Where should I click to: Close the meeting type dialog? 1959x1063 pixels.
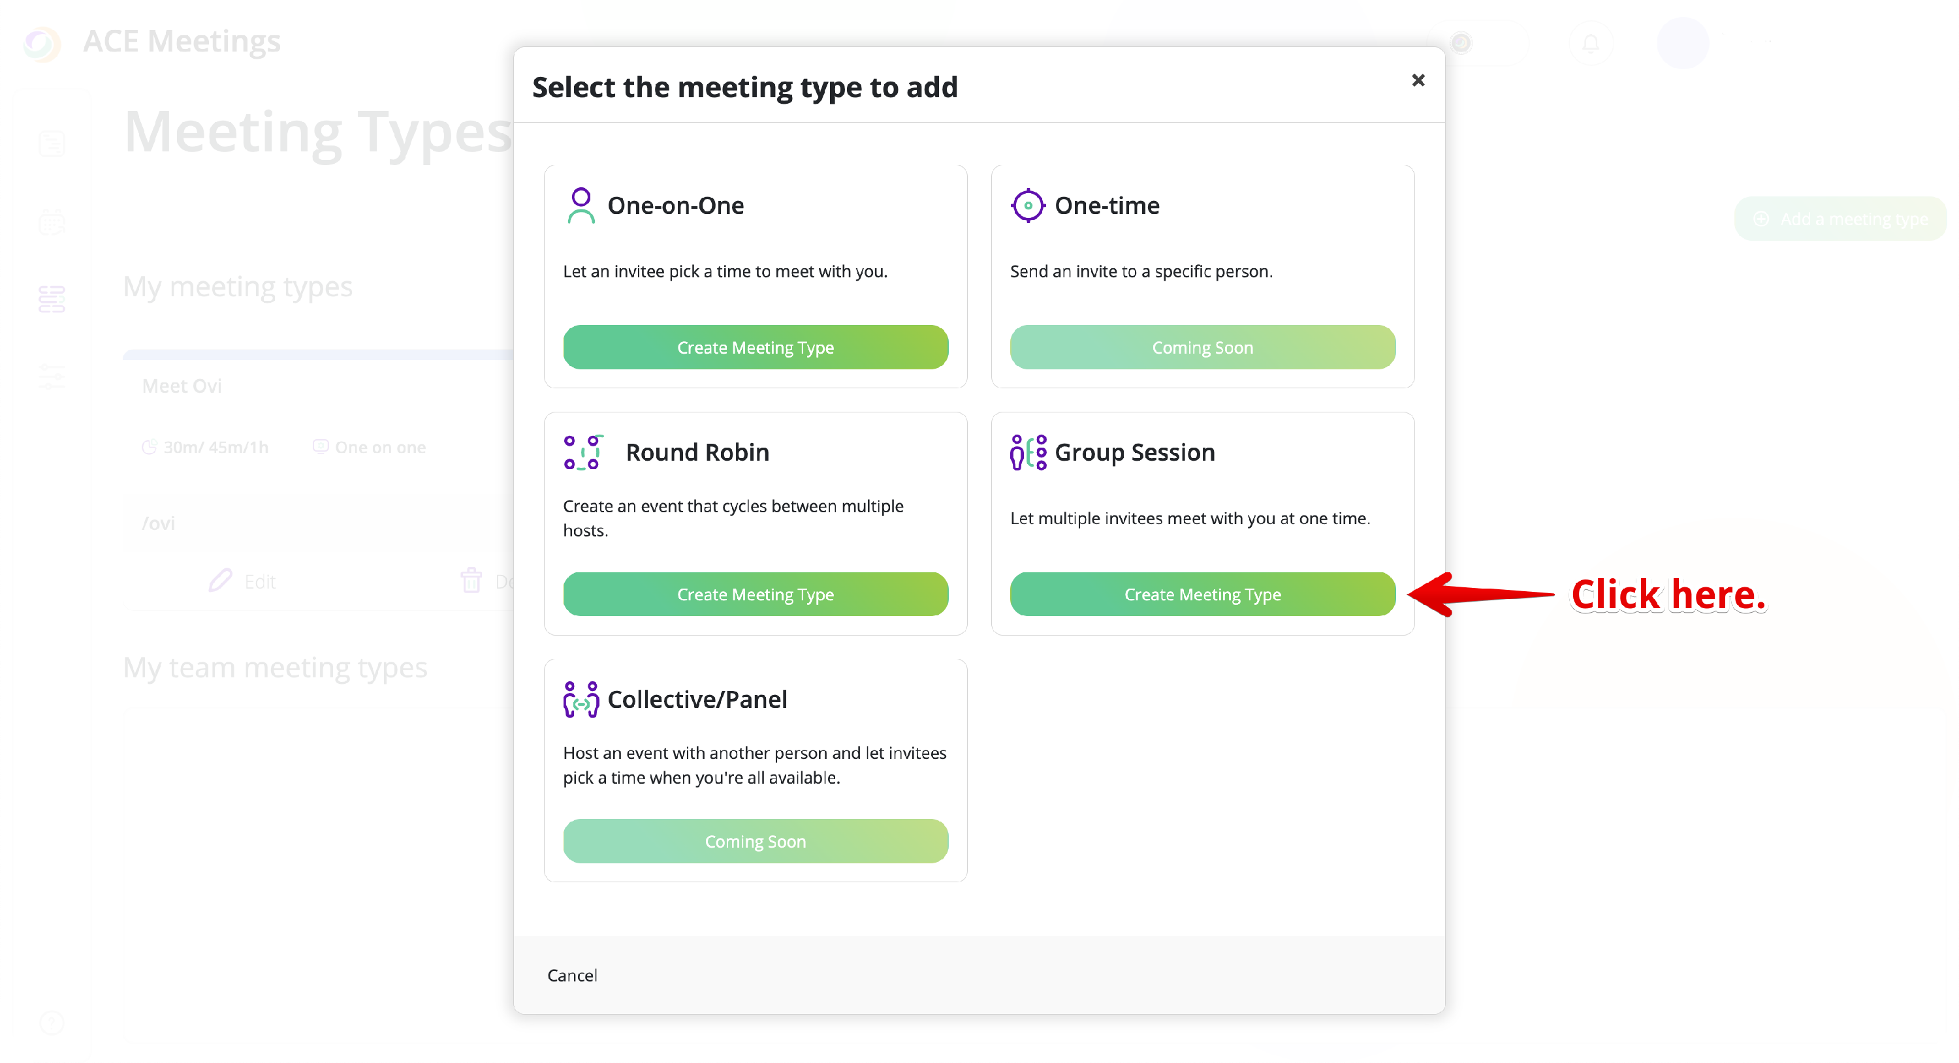tap(1418, 80)
